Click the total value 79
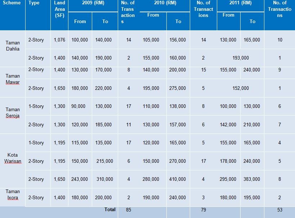Screen dimensions: 295x218 (x=204, y=210)
